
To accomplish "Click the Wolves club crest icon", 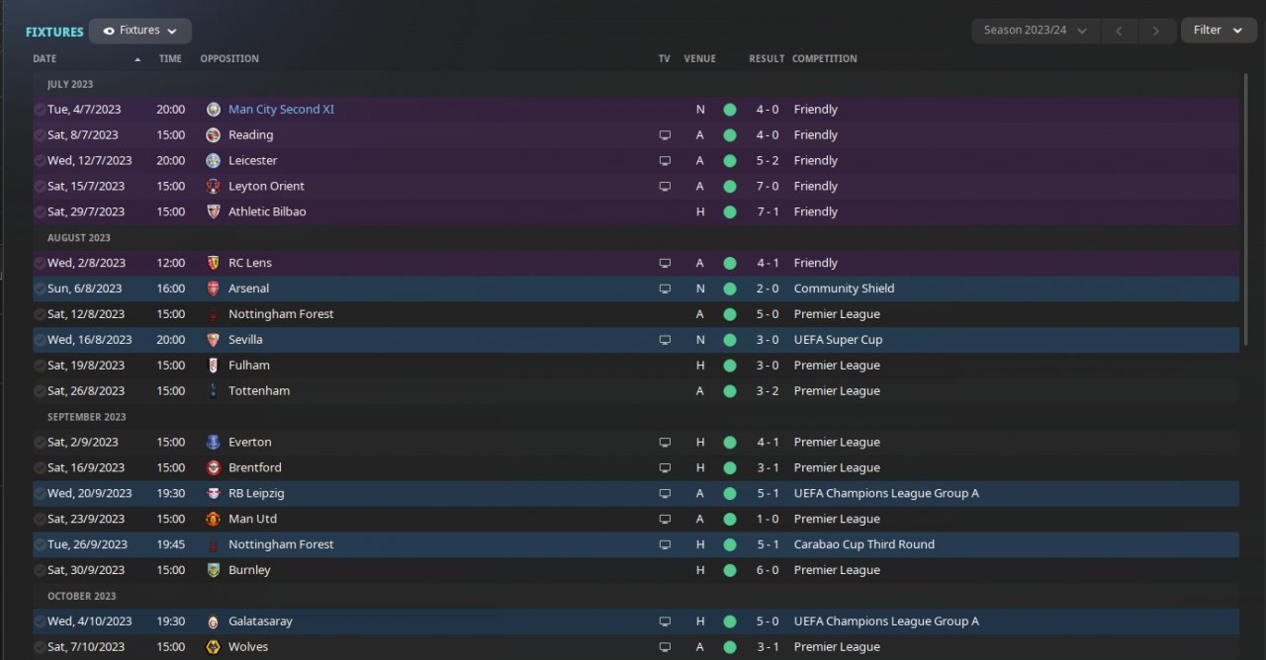I will (x=214, y=647).
